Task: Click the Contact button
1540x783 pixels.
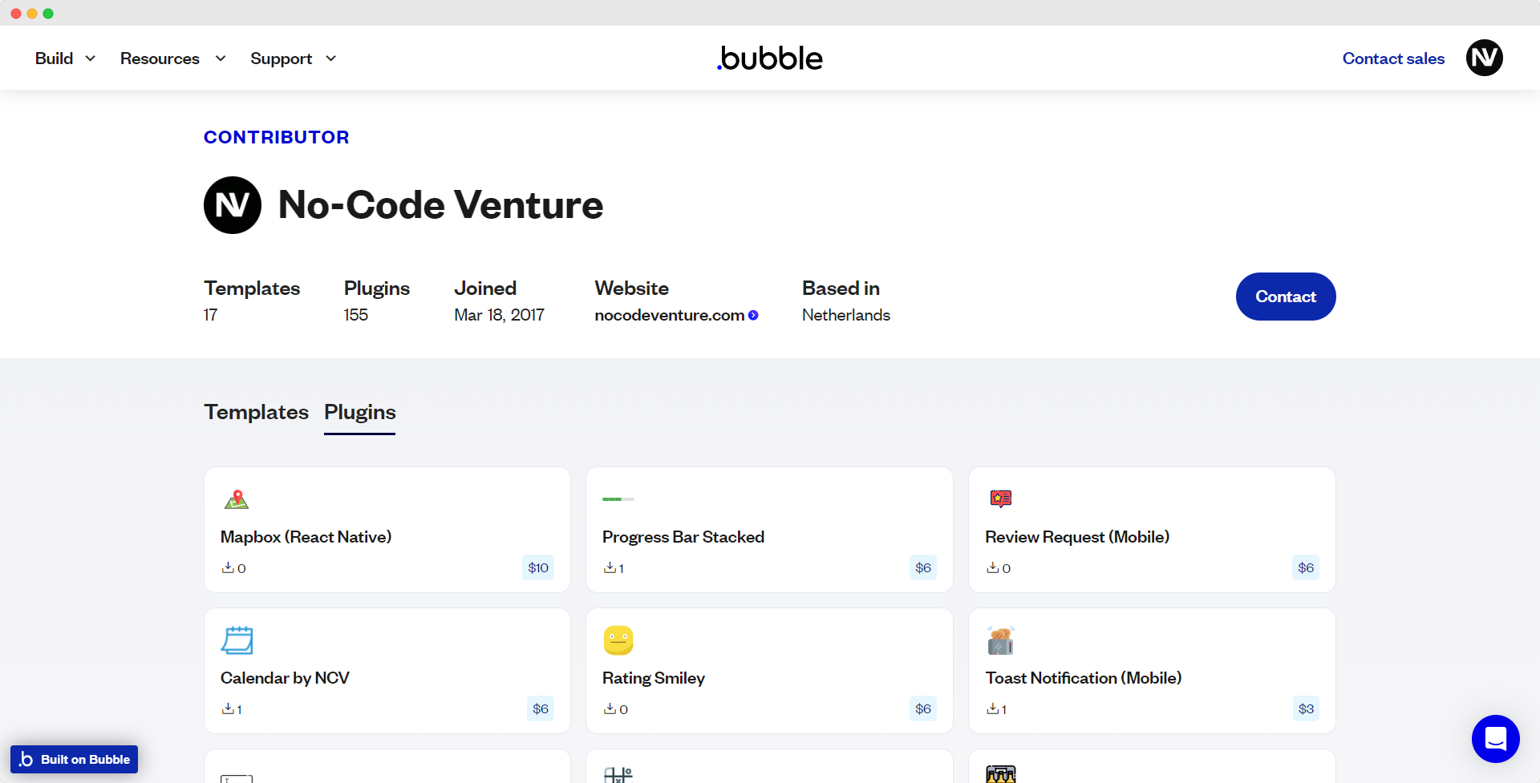Action: (1285, 296)
